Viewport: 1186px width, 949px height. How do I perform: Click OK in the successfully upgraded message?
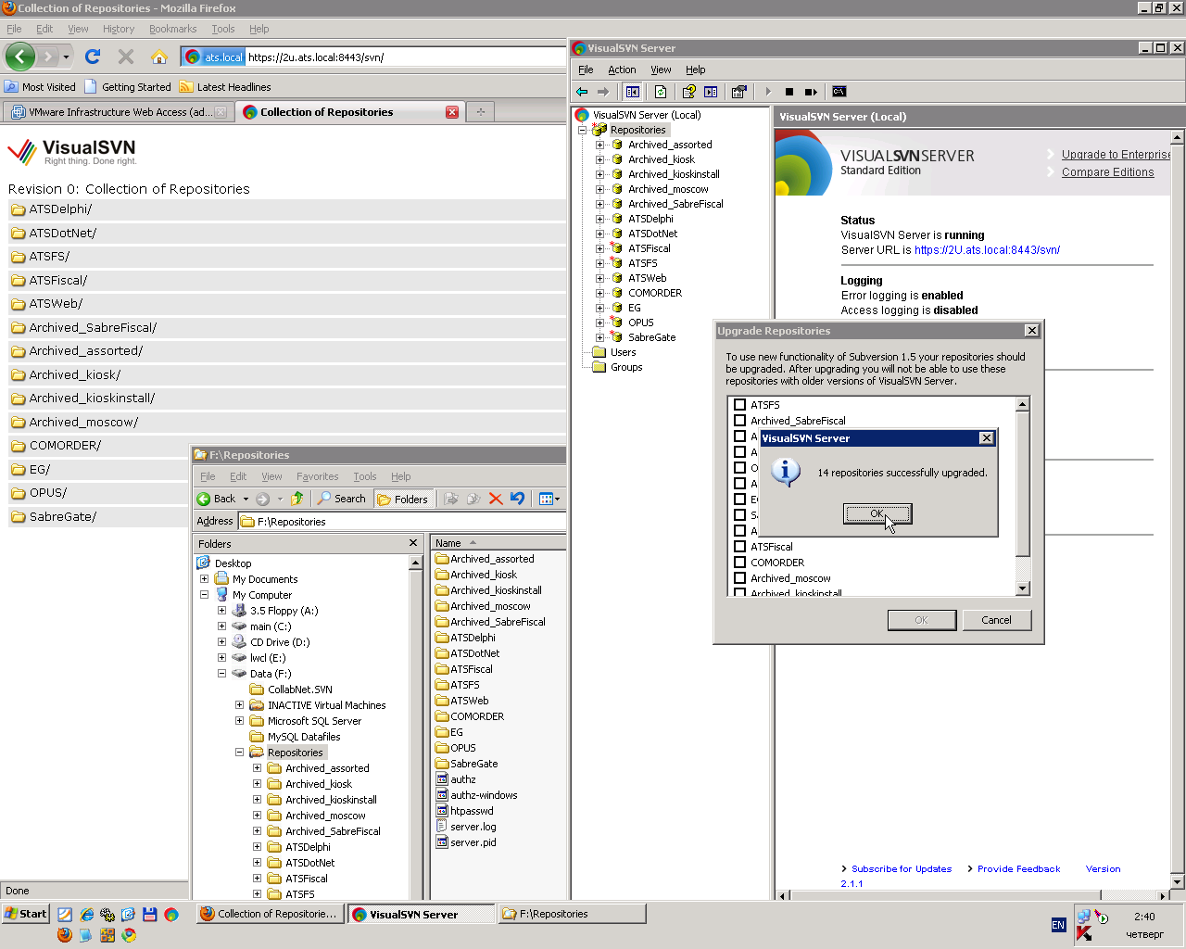pyautogui.click(x=877, y=513)
